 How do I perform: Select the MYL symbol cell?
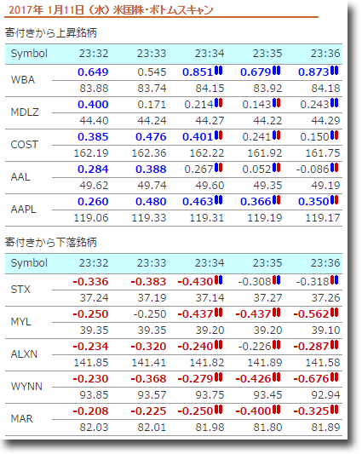(20, 322)
